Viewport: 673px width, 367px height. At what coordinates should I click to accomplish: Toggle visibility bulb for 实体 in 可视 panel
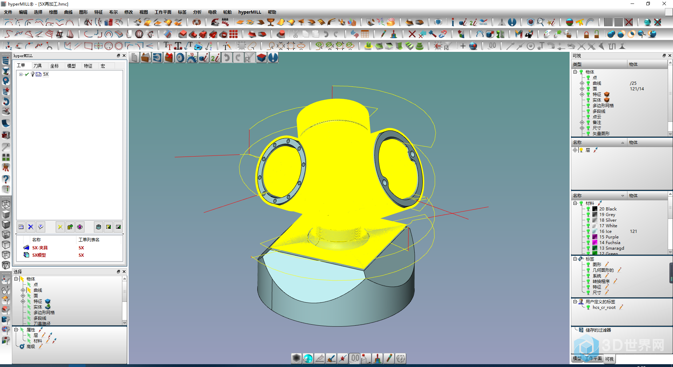pyautogui.click(x=588, y=100)
